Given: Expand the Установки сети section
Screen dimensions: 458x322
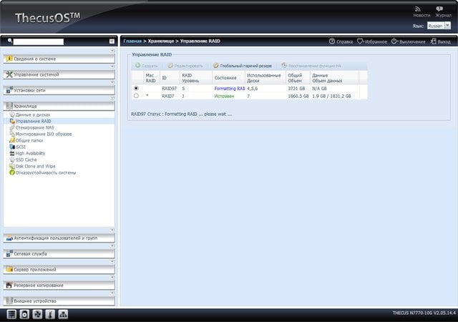Looking at the screenshot, I should [x=59, y=91].
